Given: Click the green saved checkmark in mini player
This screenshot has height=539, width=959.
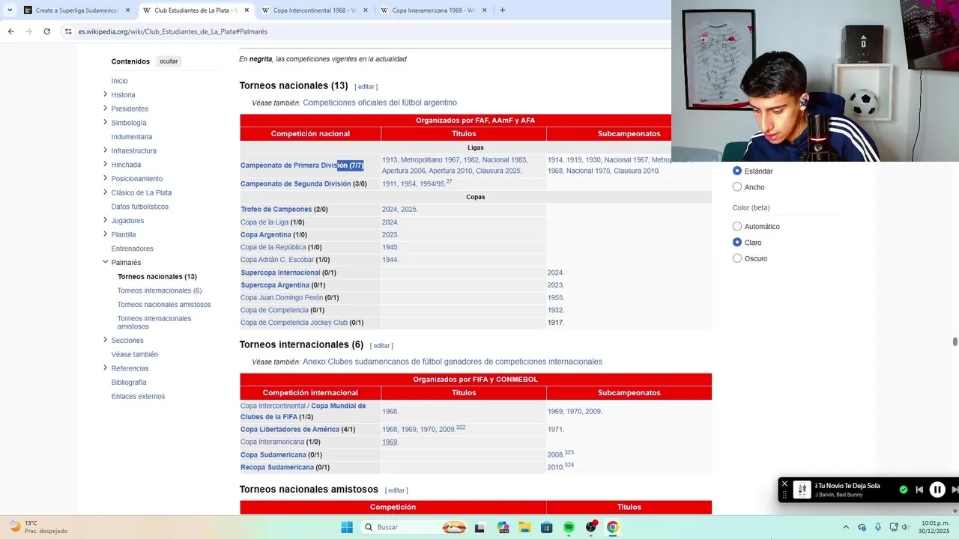Looking at the screenshot, I should [x=904, y=490].
